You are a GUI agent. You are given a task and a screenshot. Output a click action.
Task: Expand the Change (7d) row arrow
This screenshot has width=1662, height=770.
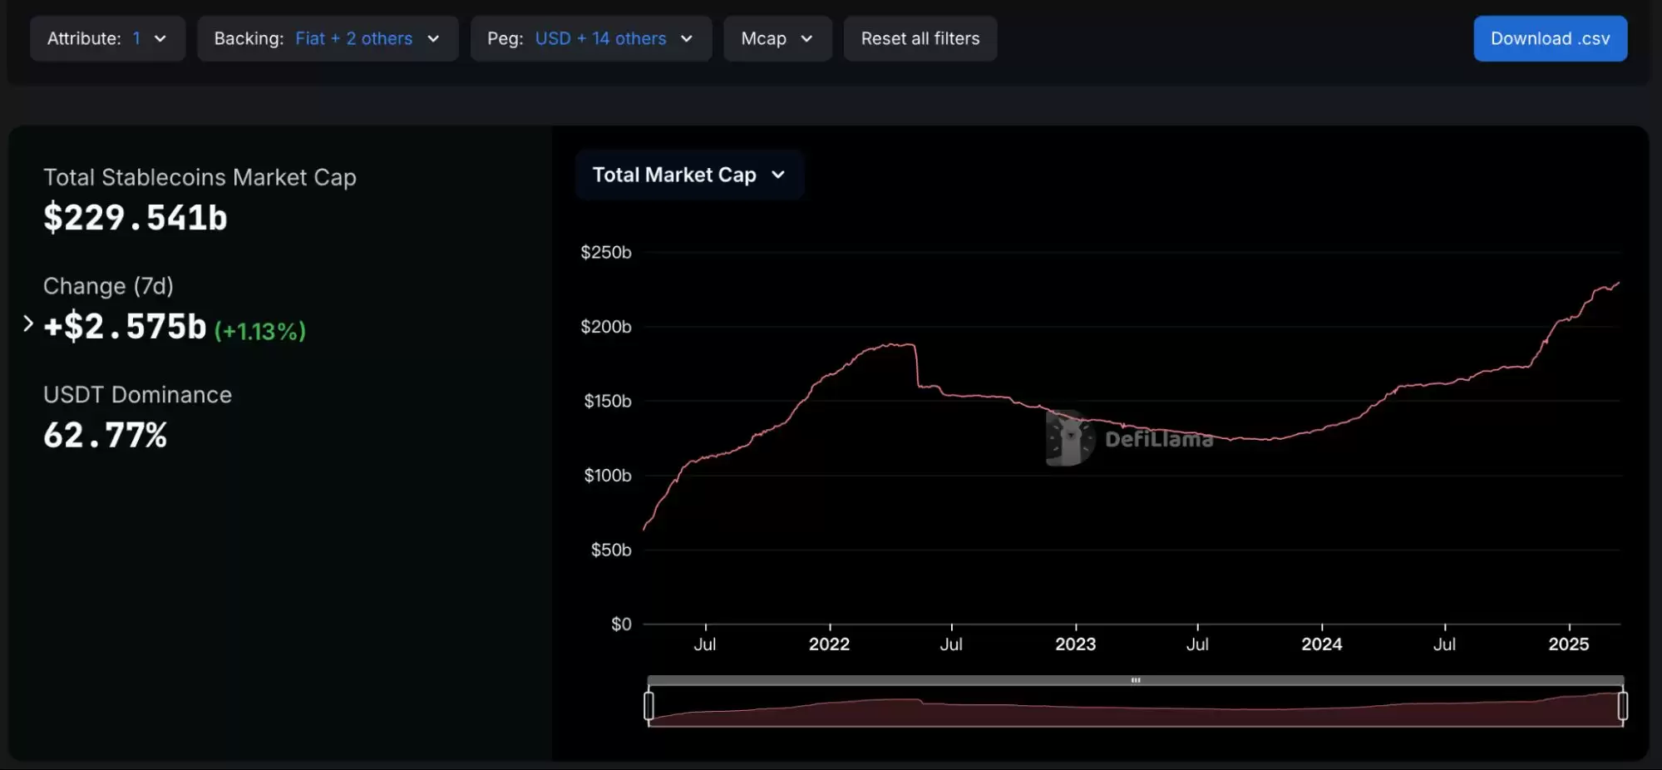(x=28, y=323)
